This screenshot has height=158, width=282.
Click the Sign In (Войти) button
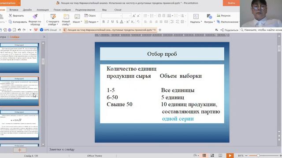pos(231,3)
